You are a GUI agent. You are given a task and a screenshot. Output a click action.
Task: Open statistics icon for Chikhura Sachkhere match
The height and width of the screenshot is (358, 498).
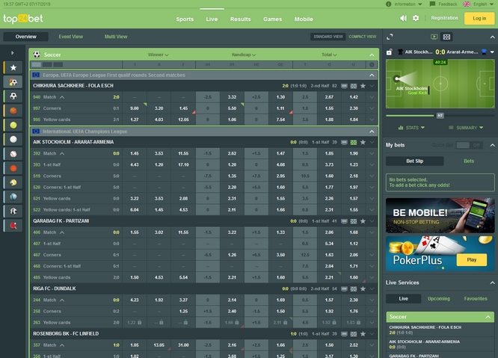pos(344,86)
